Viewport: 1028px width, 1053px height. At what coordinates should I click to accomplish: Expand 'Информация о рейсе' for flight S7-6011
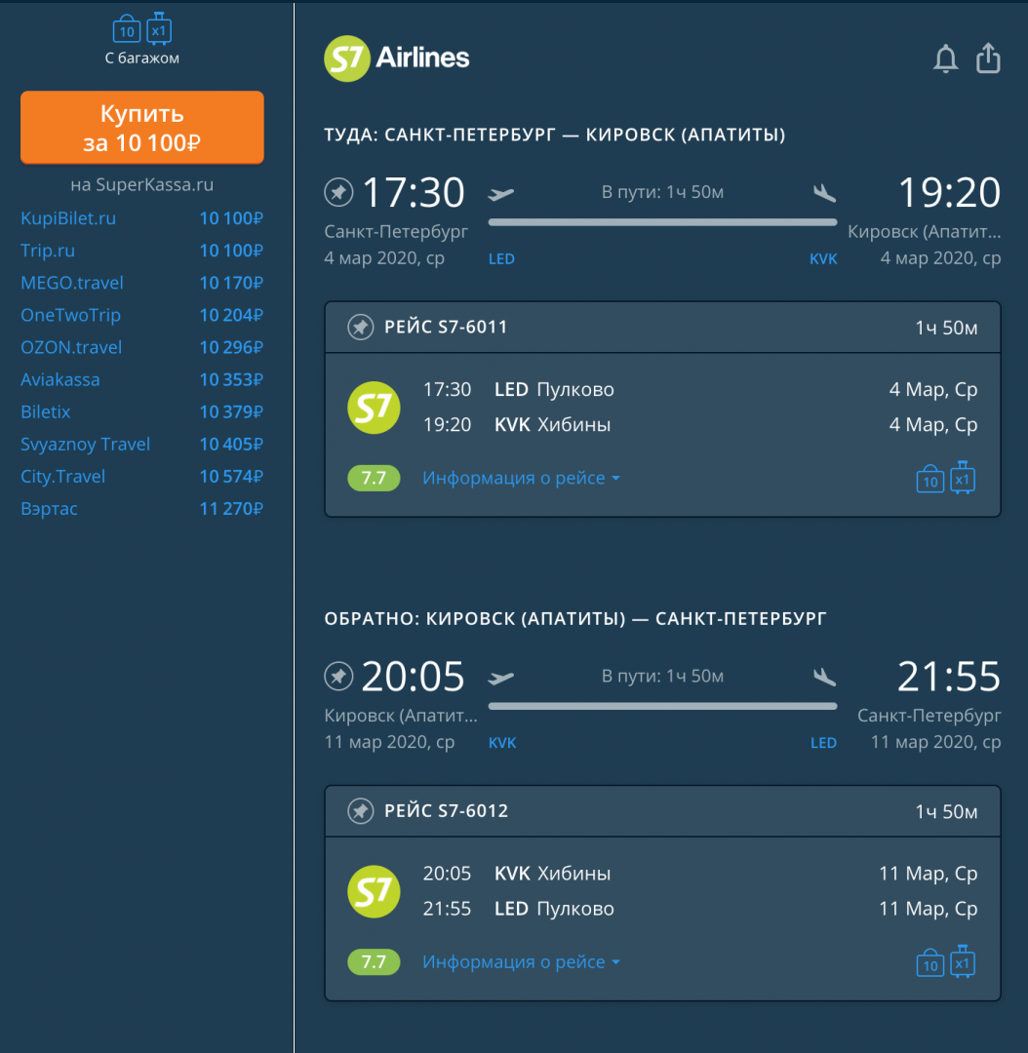click(521, 478)
